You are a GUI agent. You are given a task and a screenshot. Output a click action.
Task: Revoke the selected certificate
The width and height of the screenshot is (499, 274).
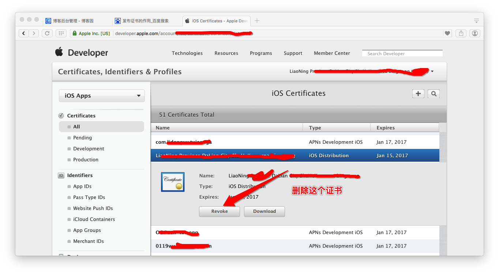220,211
